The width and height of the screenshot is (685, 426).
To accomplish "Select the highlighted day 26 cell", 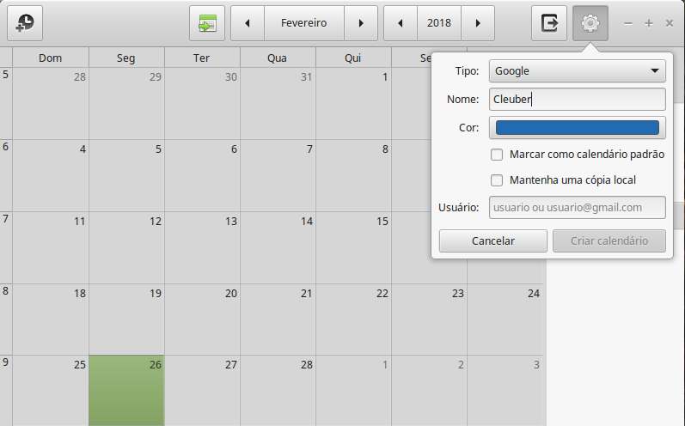I will 126,390.
